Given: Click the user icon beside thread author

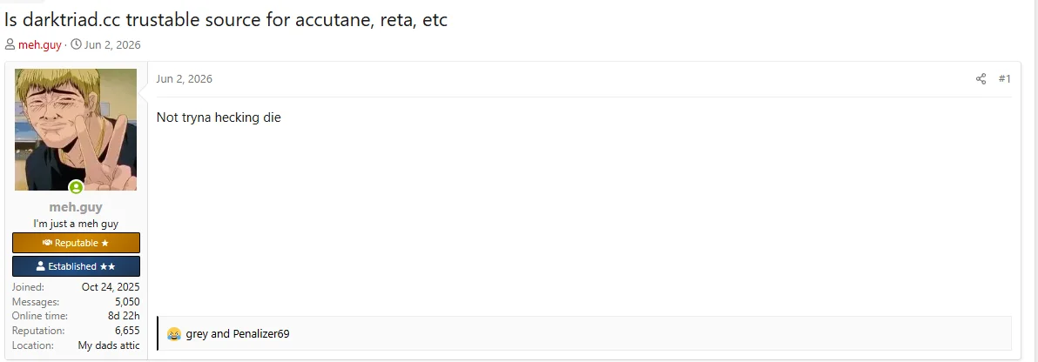Looking at the screenshot, I should [x=10, y=45].
